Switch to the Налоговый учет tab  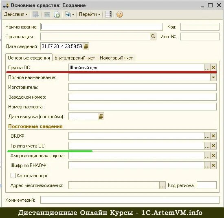coord(116,58)
